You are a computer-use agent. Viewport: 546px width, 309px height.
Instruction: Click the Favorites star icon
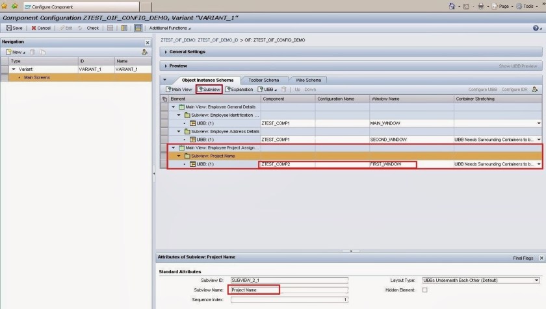point(5,6)
